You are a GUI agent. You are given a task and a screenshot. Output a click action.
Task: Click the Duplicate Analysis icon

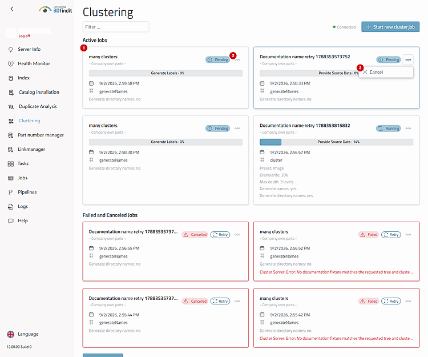11,106
